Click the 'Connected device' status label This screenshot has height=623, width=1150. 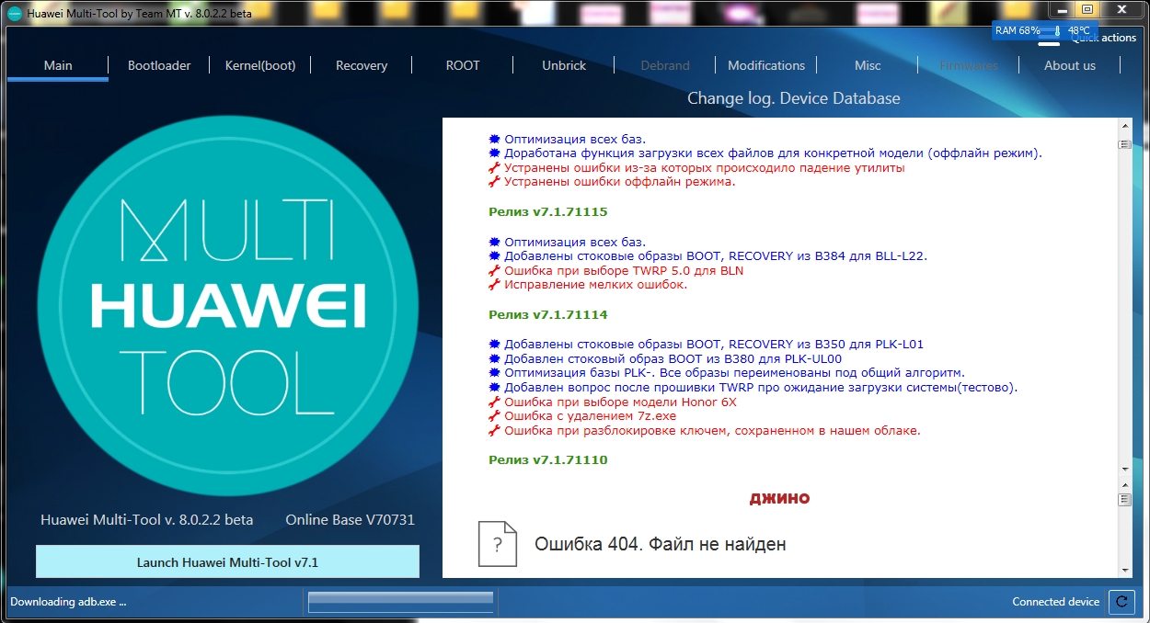(1055, 602)
